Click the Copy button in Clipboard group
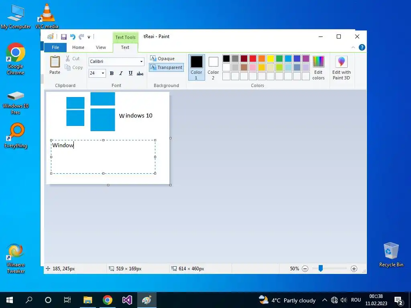The width and height of the screenshot is (411, 308). click(x=74, y=67)
